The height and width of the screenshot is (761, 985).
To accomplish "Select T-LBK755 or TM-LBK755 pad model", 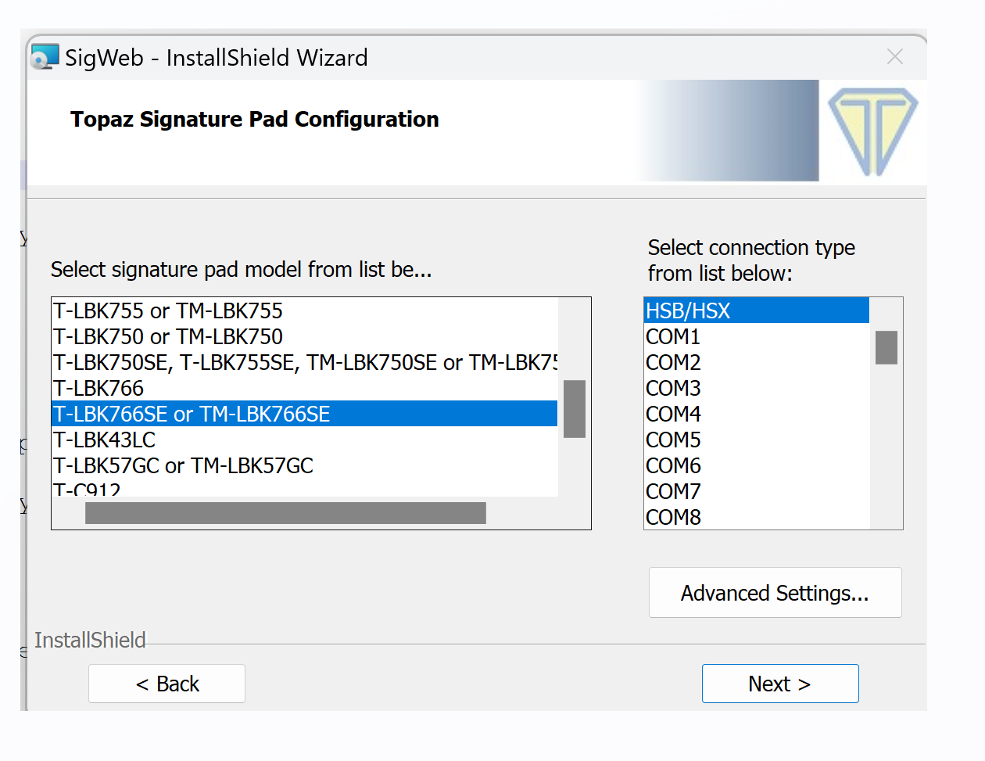I will coord(168,311).
